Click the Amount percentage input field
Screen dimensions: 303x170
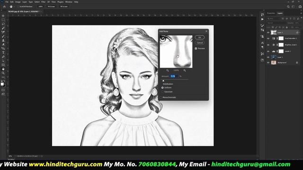tap(174, 76)
